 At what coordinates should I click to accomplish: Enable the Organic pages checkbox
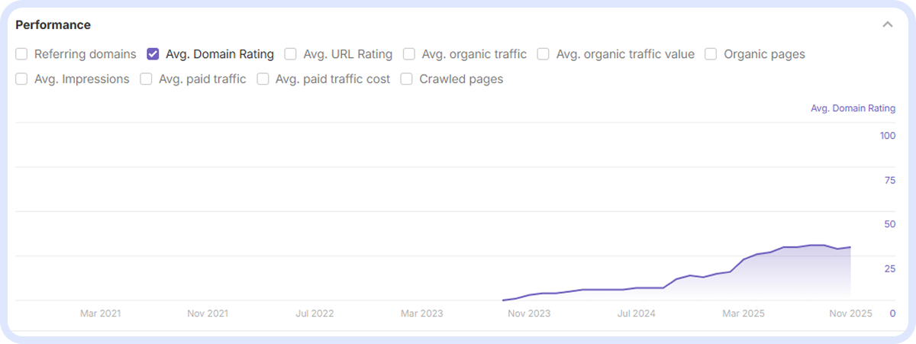711,54
